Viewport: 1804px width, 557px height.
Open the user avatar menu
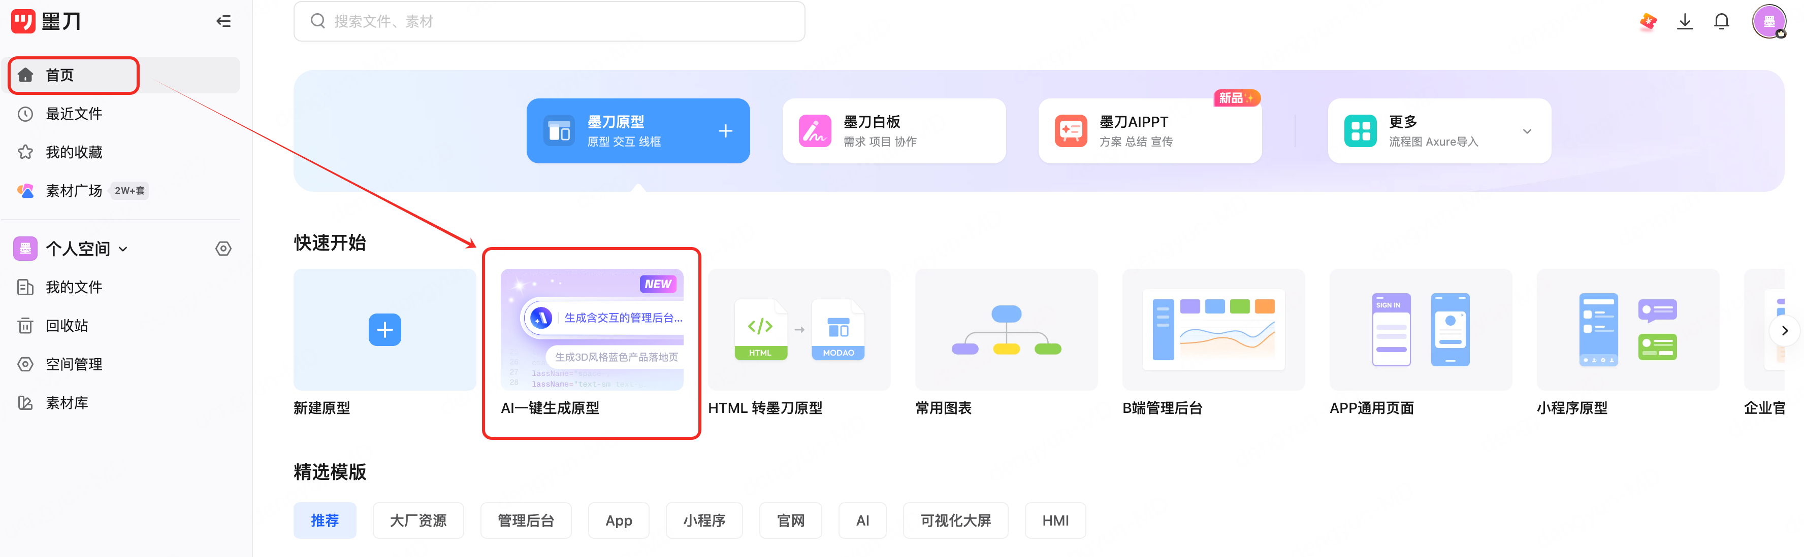click(x=1769, y=21)
